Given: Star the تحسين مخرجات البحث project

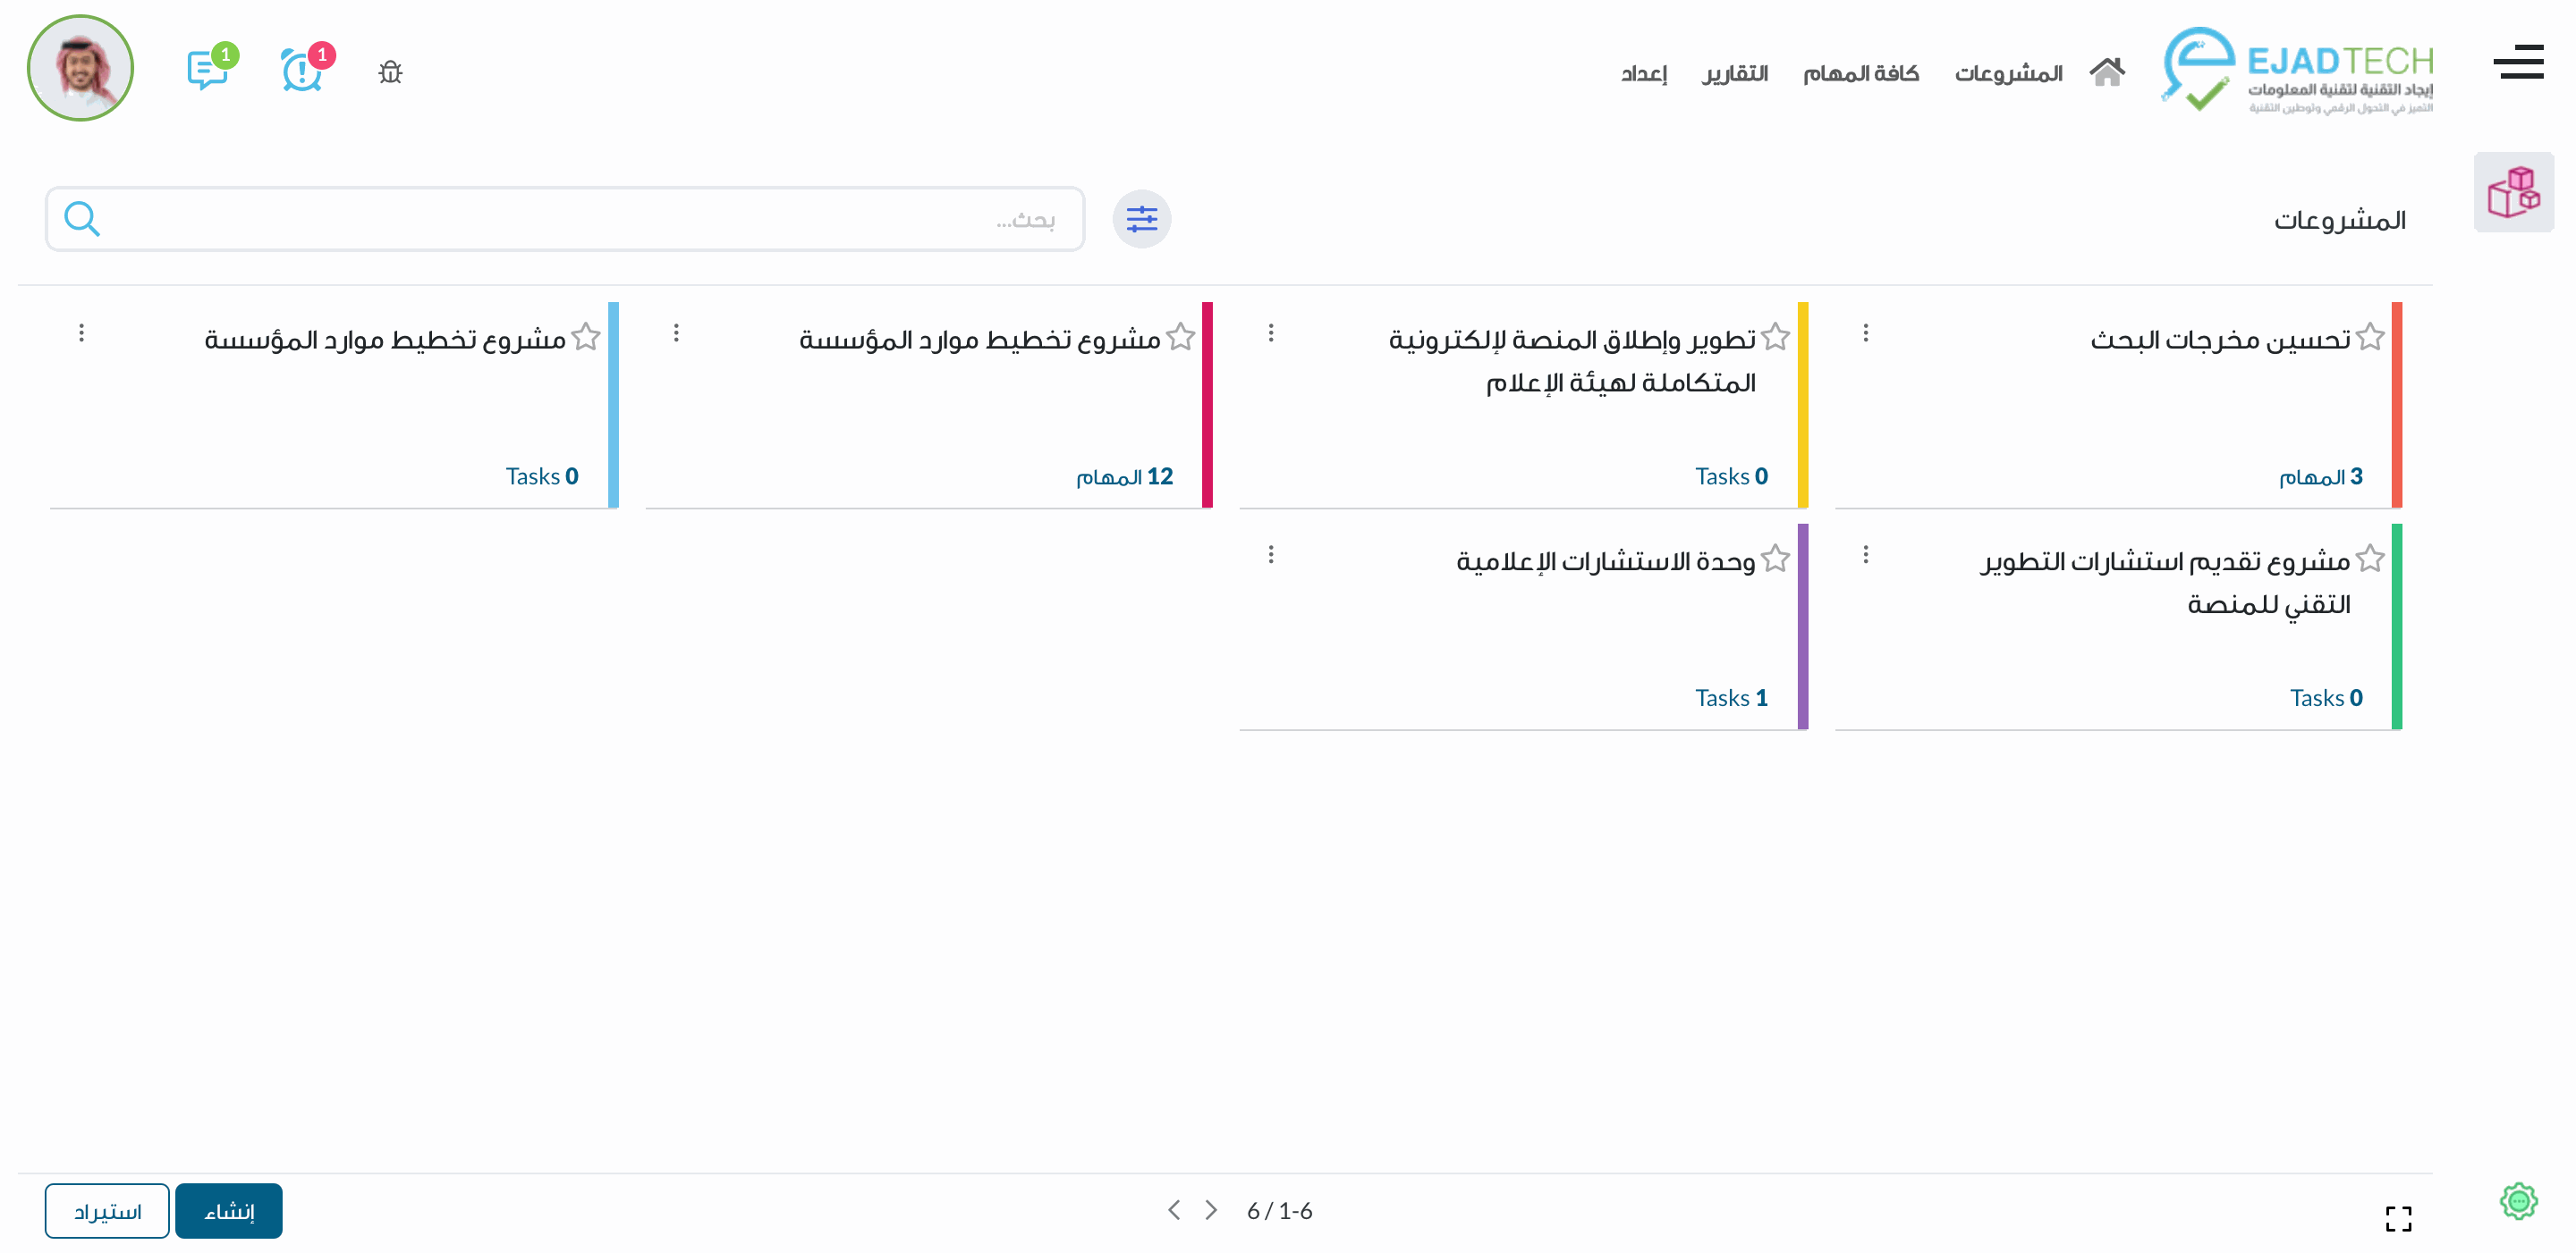Looking at the screenshot, I should pyautogui.click(x=2369, y=338).
